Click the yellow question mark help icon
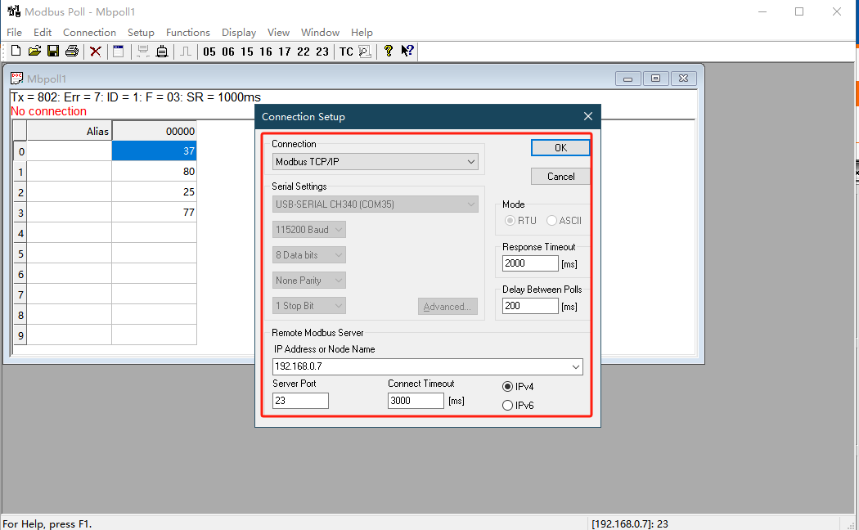The image size is (859, 530). pyautogui.click(x=388, y=52)
